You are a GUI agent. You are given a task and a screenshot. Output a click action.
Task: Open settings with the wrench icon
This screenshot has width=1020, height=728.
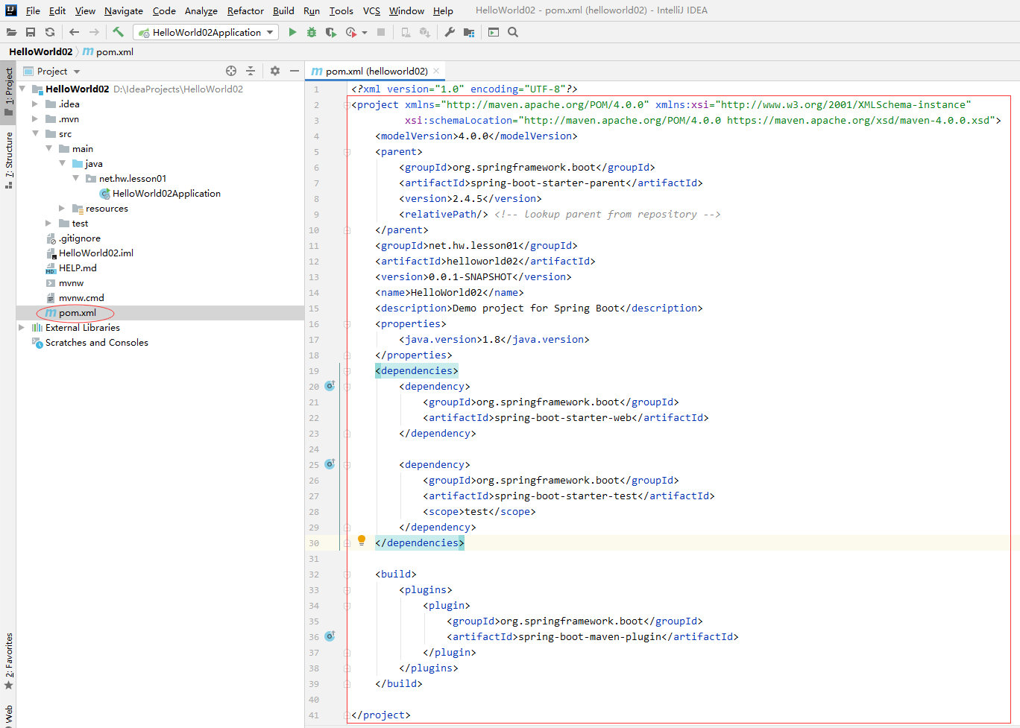(x=450, y=32)
